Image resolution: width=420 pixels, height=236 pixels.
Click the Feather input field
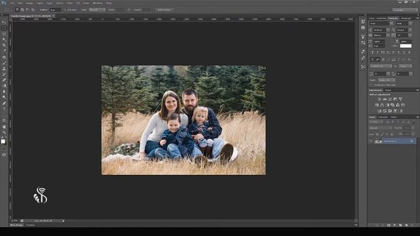(55, 10)
